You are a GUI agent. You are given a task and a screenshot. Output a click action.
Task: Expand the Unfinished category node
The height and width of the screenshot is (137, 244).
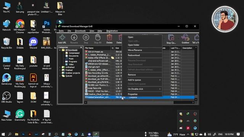(x=60, y=67)
